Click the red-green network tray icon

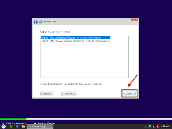click(x=146, y=127)
